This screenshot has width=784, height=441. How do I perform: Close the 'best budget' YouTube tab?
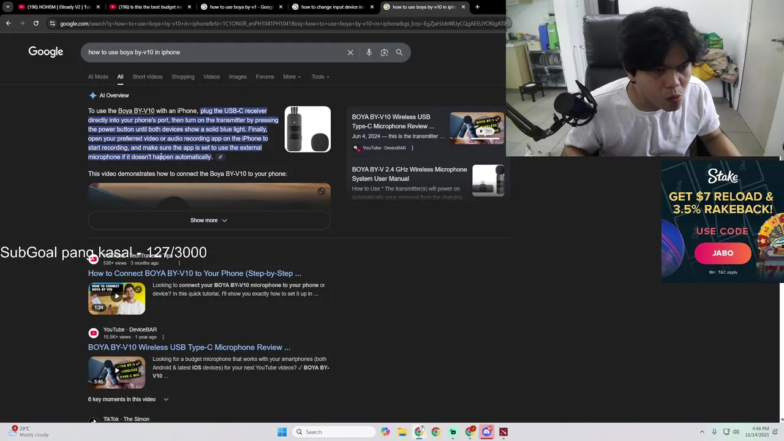(189, 7)
